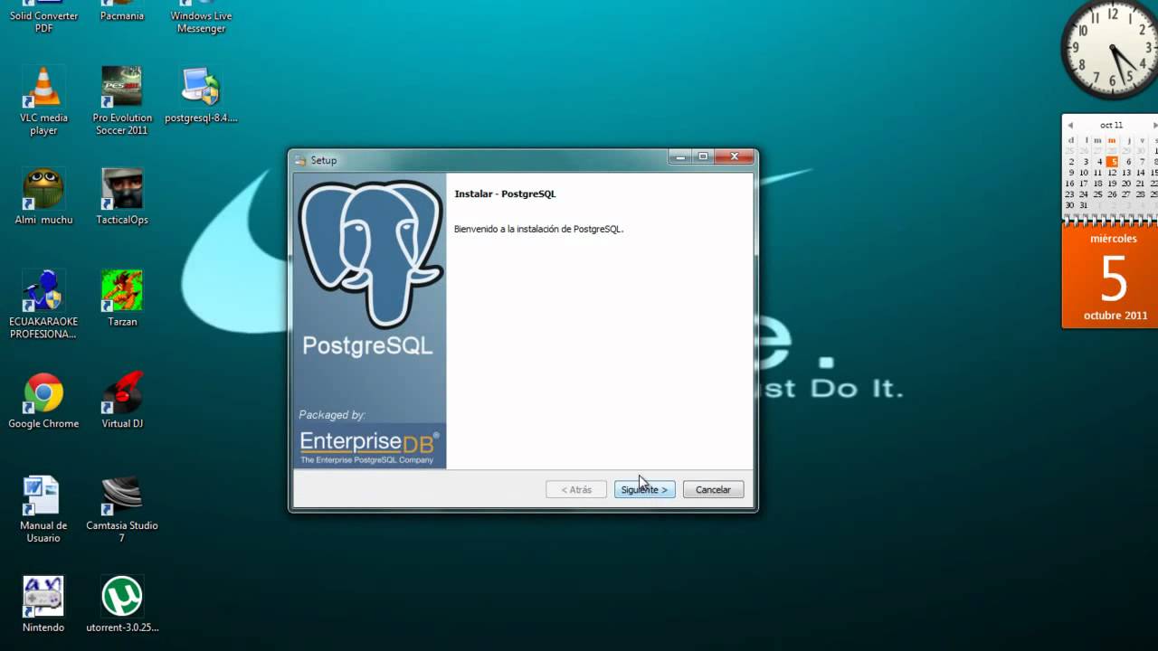The width and height of the screenshot is (1158, 651).
Task: Select highlighted day 5 in mini calendar
Action: tap(1112, 162)
